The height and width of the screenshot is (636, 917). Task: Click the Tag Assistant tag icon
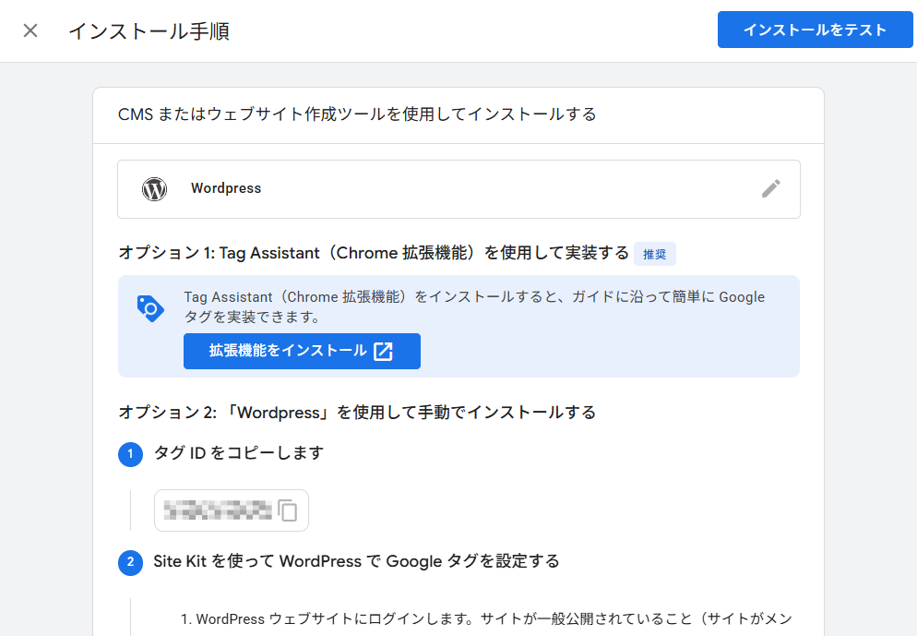[149, 308]
